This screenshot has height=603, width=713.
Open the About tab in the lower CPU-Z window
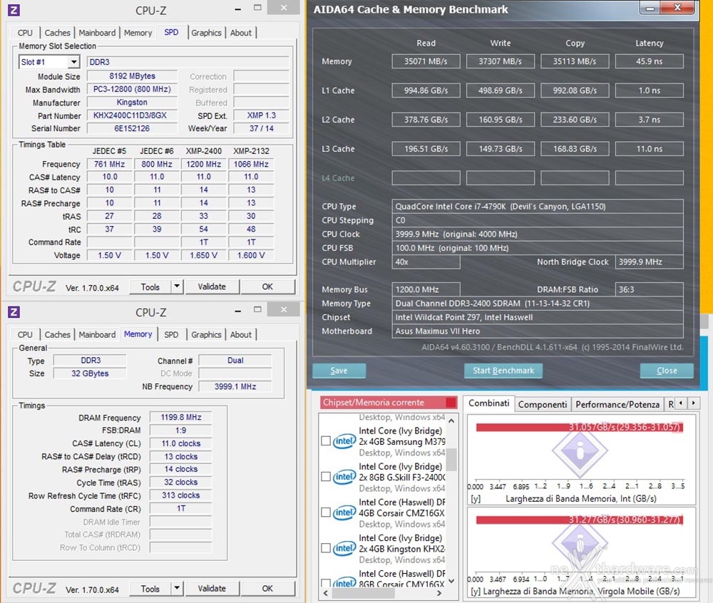[240, 334]
